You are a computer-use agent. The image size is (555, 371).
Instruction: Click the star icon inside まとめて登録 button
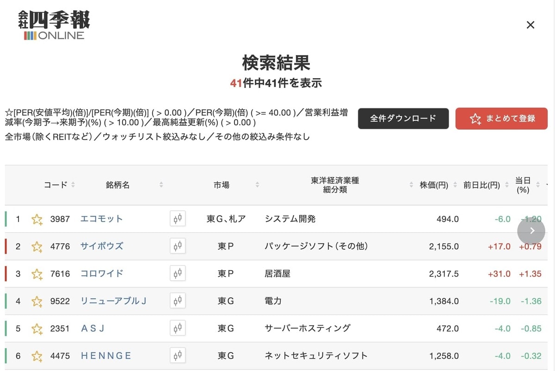[475, 118]
